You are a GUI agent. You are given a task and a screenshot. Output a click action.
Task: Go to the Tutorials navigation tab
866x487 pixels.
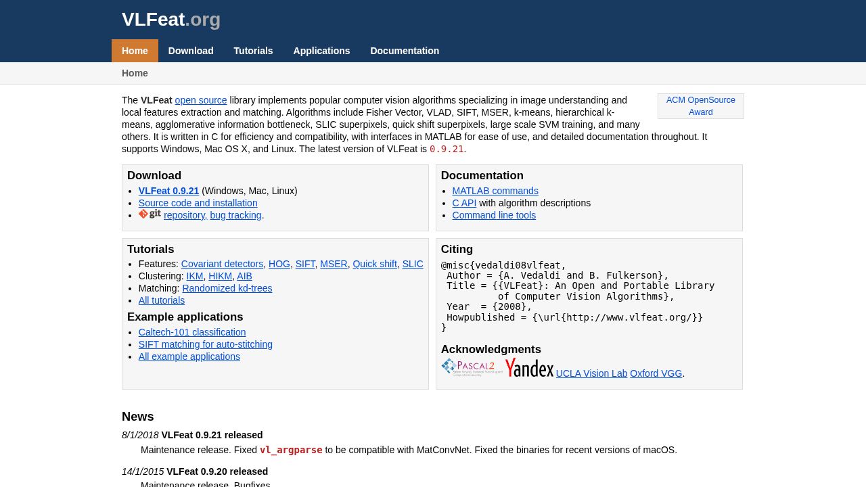253,51
